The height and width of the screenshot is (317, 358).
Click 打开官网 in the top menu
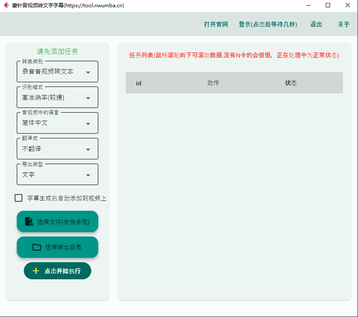pos(216,24)
